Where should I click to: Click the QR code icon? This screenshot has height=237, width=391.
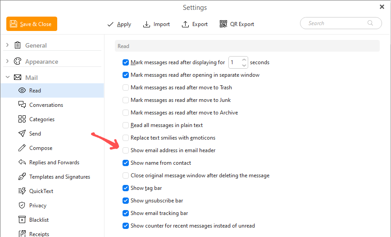pyautogui.click(x=223, y=24)
